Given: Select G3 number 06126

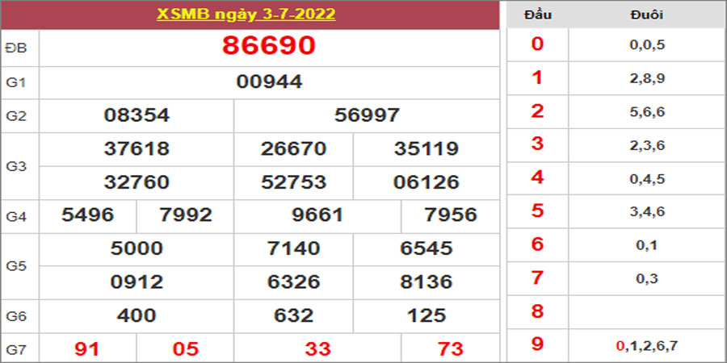Looking at the screenshot, I should pyautogui.click(x=427, y=182).
